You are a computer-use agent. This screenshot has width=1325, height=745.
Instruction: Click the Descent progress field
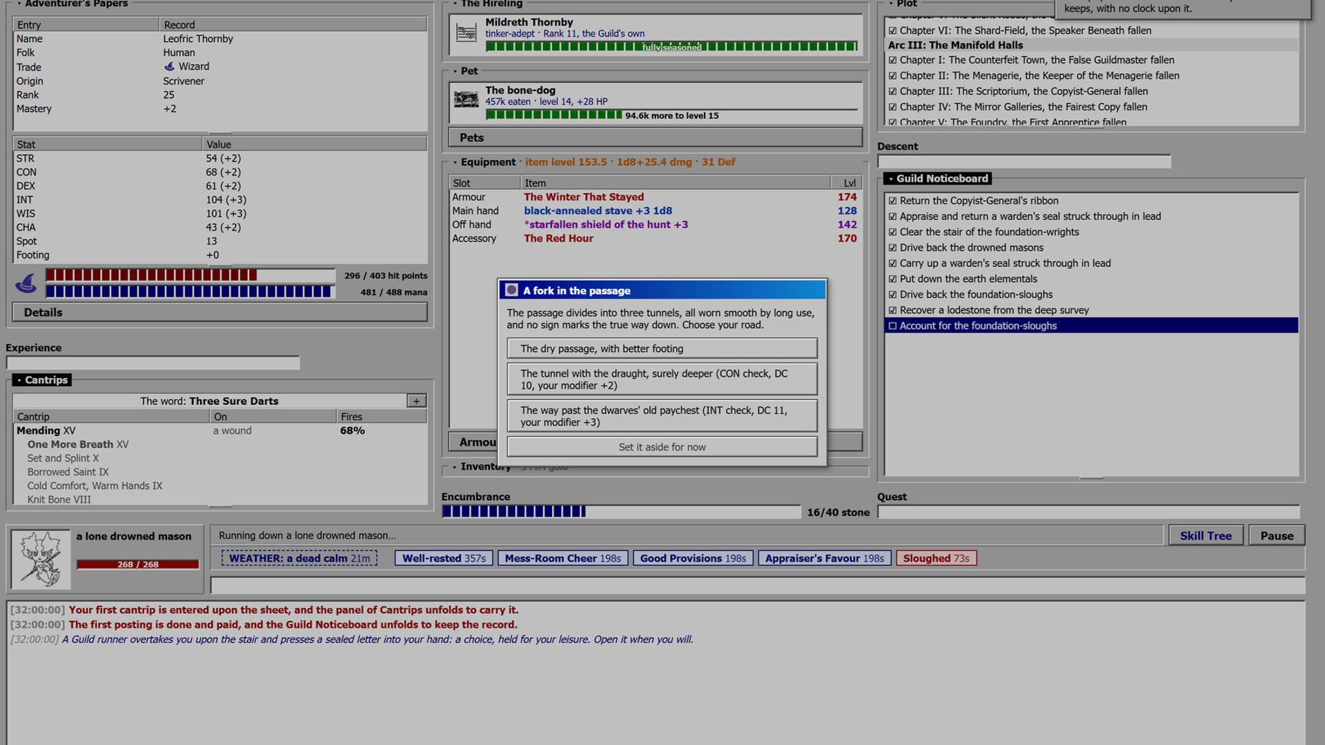(x=1024, y=161)
